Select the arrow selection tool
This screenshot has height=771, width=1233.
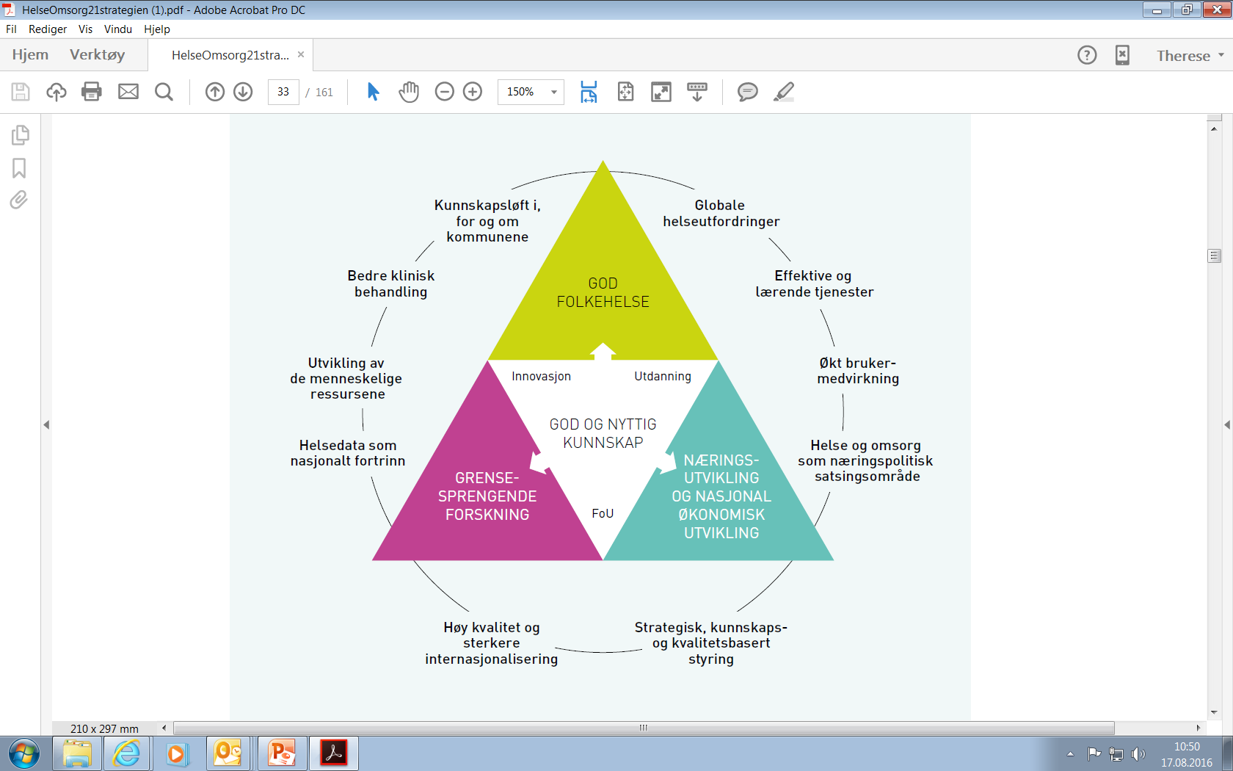click(373, 92)
